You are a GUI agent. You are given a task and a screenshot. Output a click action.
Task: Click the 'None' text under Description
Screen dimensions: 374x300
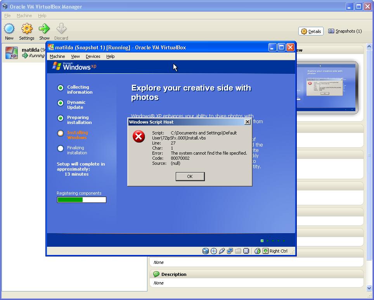158,283
